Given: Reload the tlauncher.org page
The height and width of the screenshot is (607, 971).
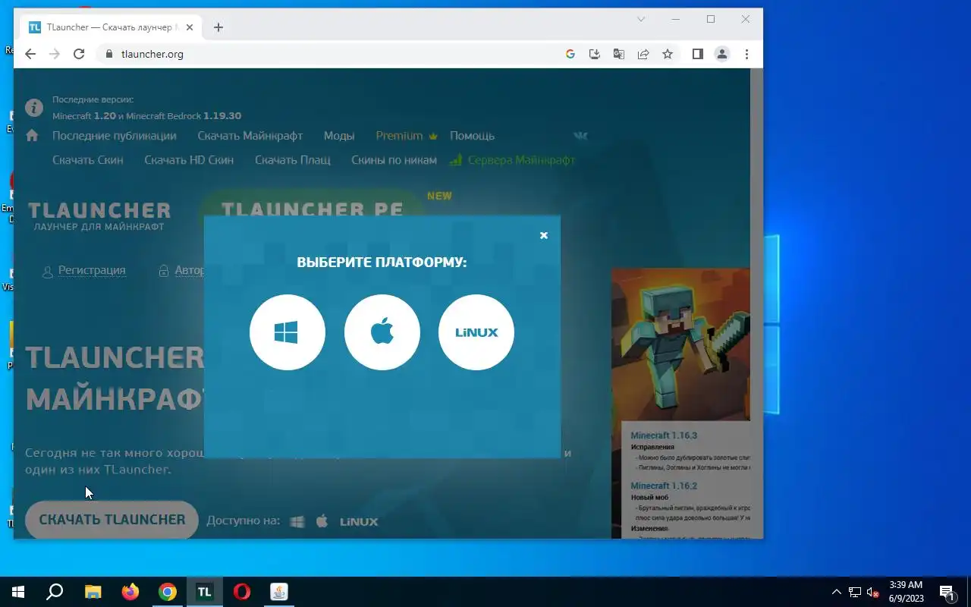Looking at the screenshot, I should pos(79,54).
